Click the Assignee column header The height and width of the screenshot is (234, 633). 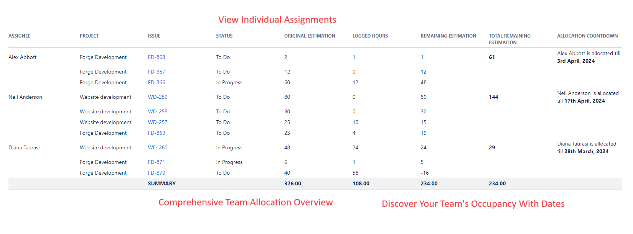[x=19, y=36]
